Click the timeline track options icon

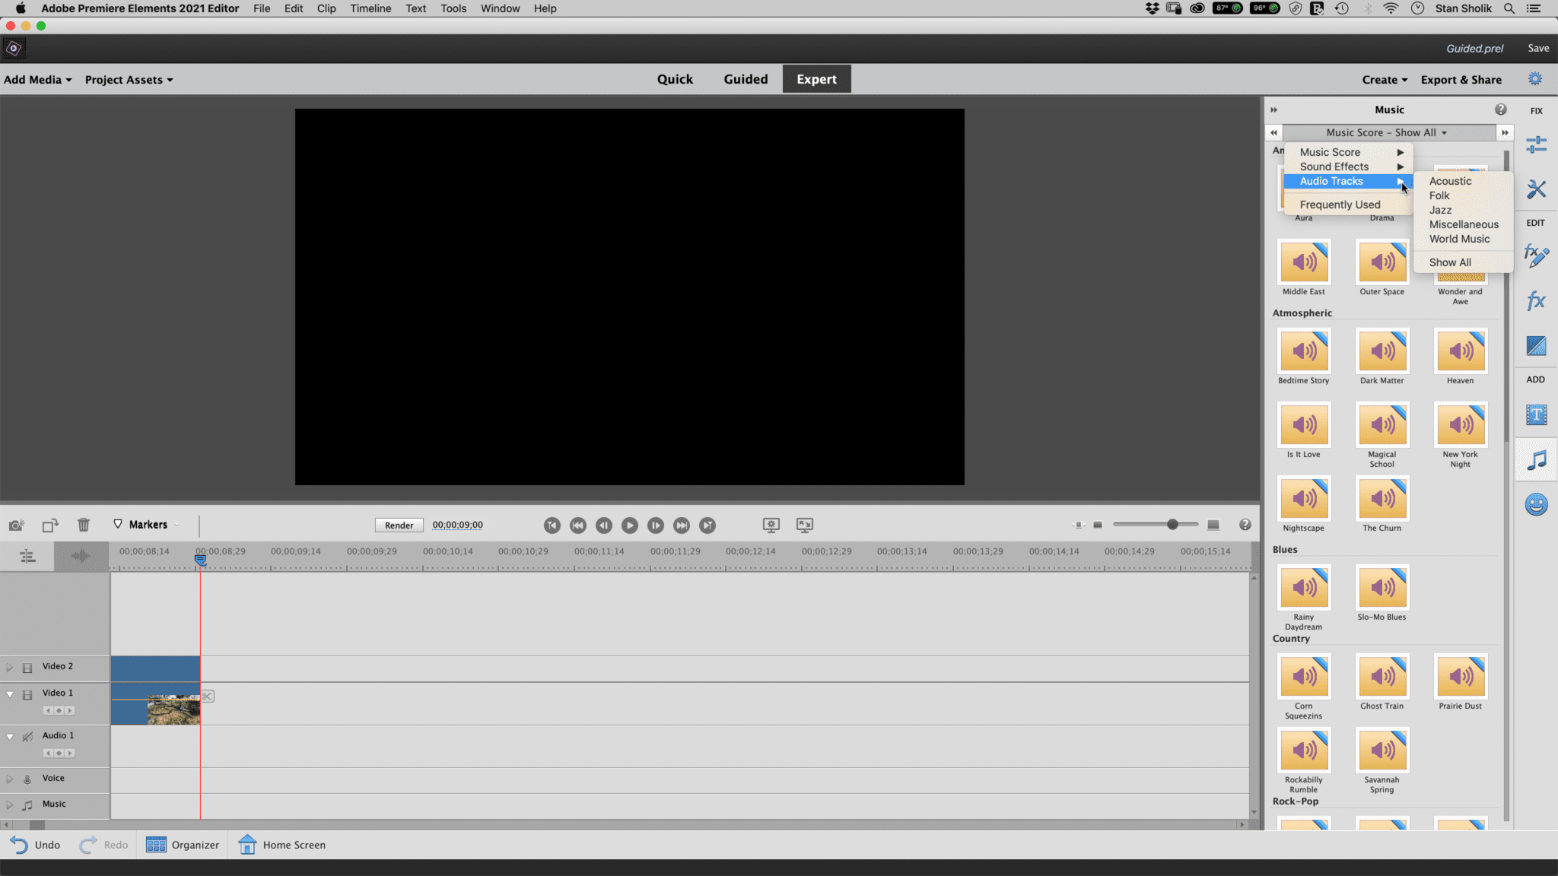(x=27, y=557)
